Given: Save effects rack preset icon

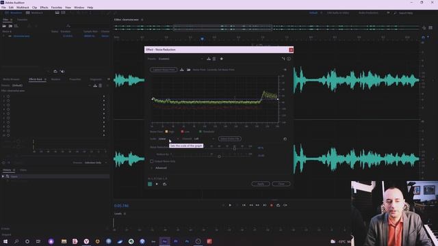Looking at the screenshot, I should coord(95,85).
